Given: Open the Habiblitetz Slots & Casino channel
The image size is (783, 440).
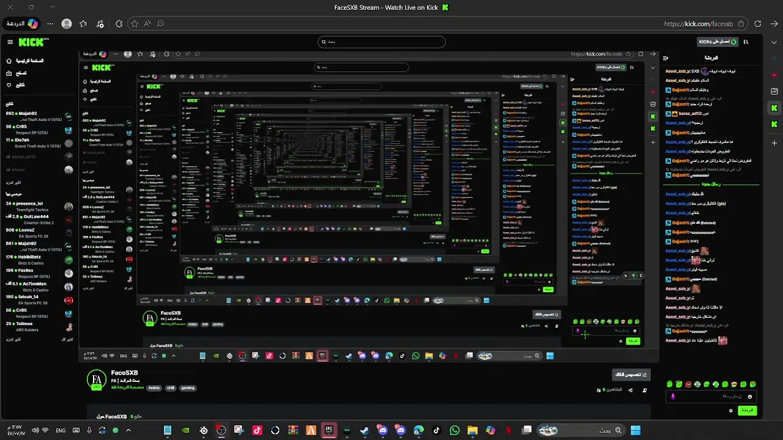Looking at the screenshot, I should click(x=39, y=260).
